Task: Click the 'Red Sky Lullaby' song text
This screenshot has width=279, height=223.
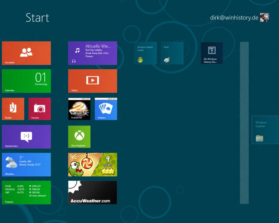Action: tap(94, 50)
